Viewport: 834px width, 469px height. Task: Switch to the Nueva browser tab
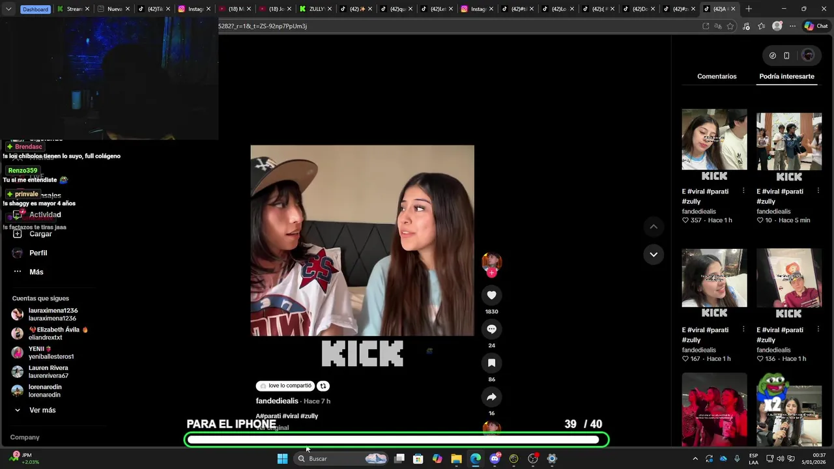113,9
